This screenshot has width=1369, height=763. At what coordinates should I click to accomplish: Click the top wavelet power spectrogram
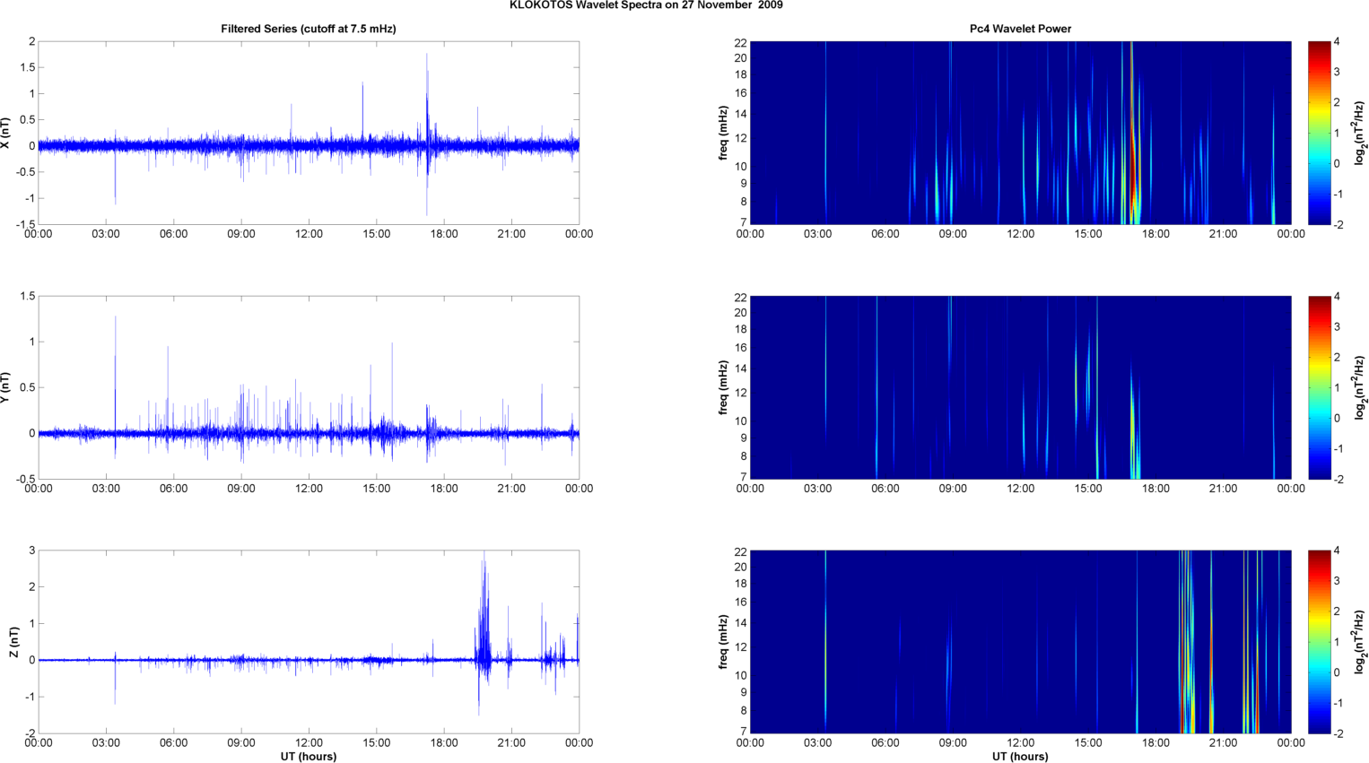click(x=1020, y=133)
